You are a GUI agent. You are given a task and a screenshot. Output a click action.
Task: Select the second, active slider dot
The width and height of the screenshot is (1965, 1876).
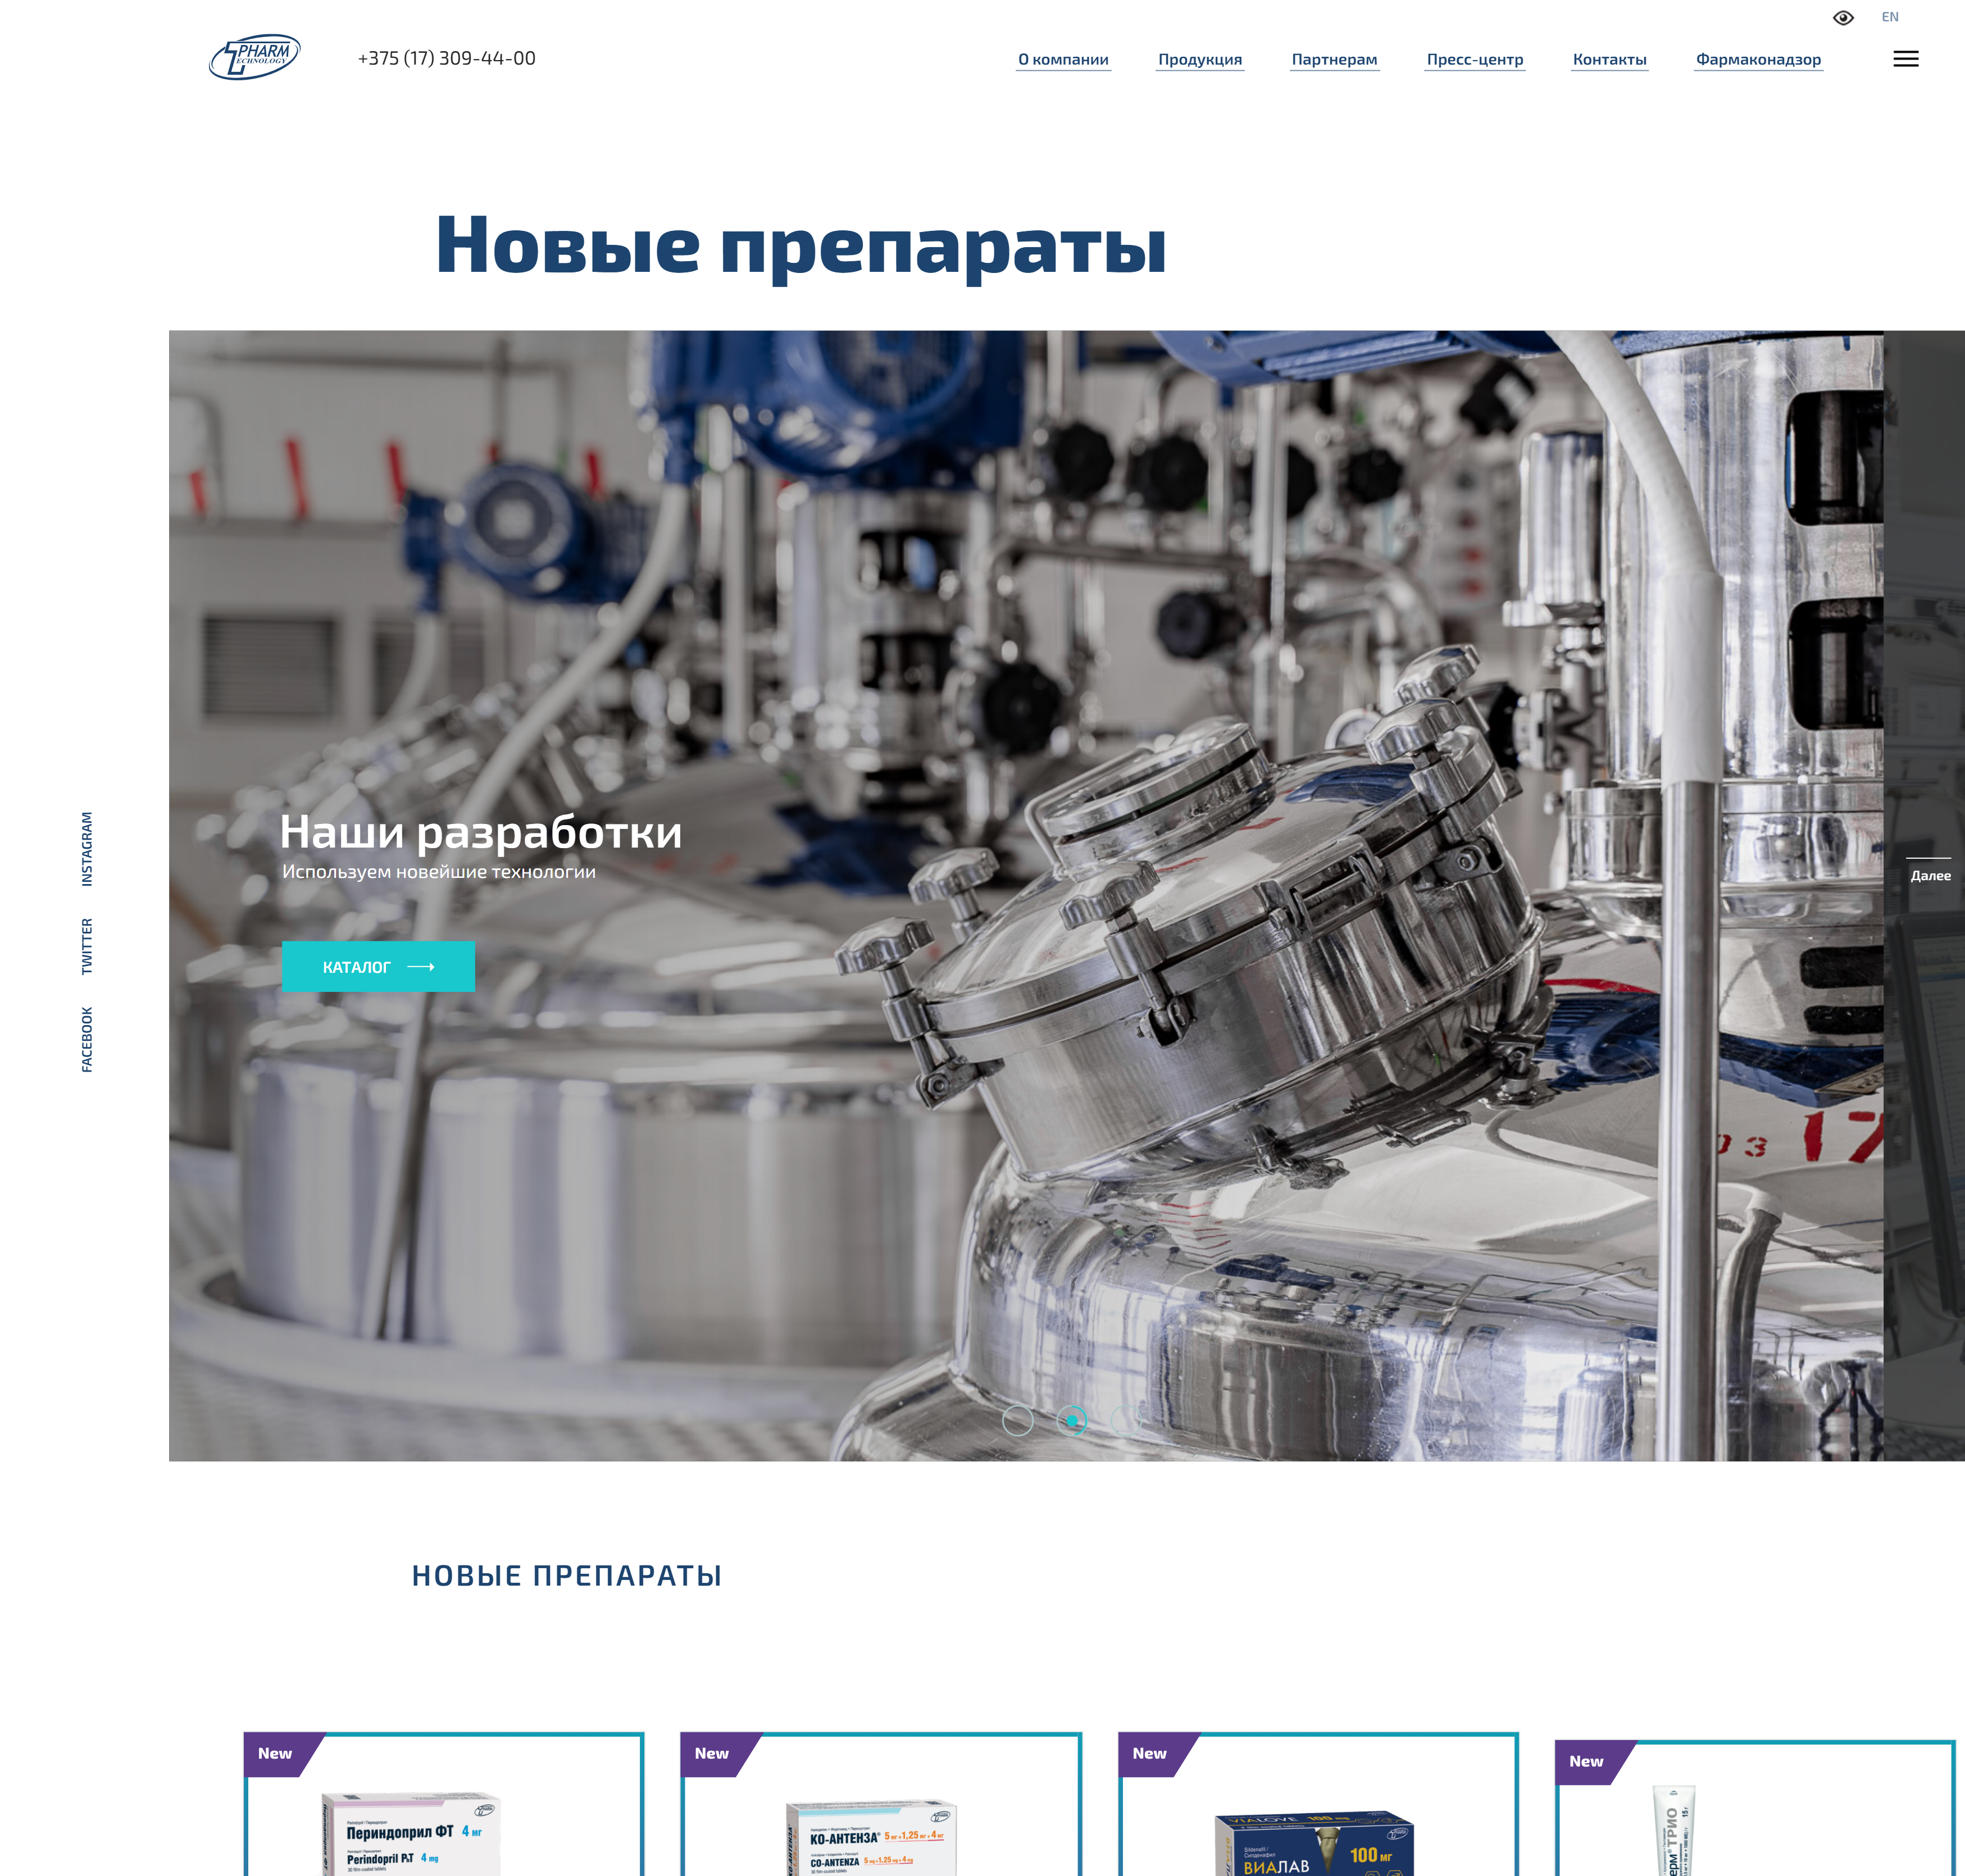(x=1072, y=1420)
